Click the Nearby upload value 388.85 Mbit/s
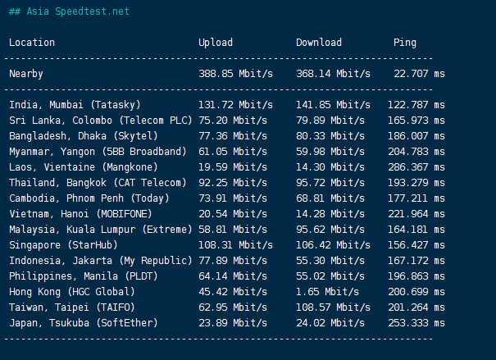 click(x=235, y=74)
